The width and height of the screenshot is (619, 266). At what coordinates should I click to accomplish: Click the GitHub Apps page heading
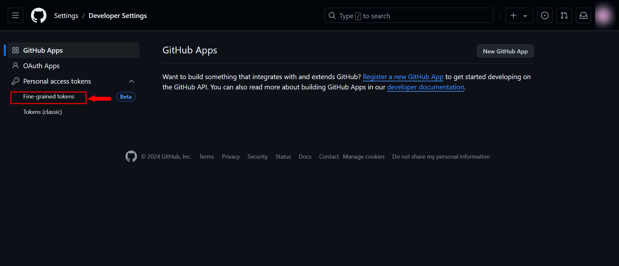pyautogui.click(x=190, y=50)
